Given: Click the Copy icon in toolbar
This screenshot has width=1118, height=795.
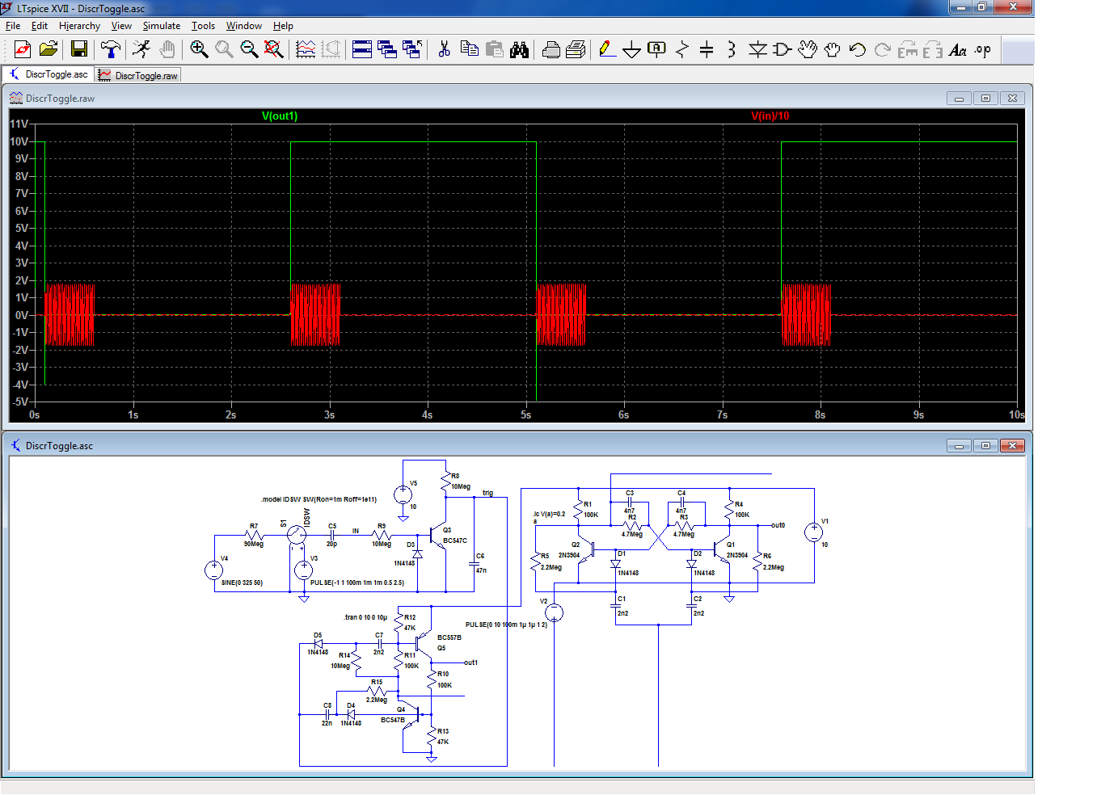Looking at the screenshot, I should pos(469,49).
